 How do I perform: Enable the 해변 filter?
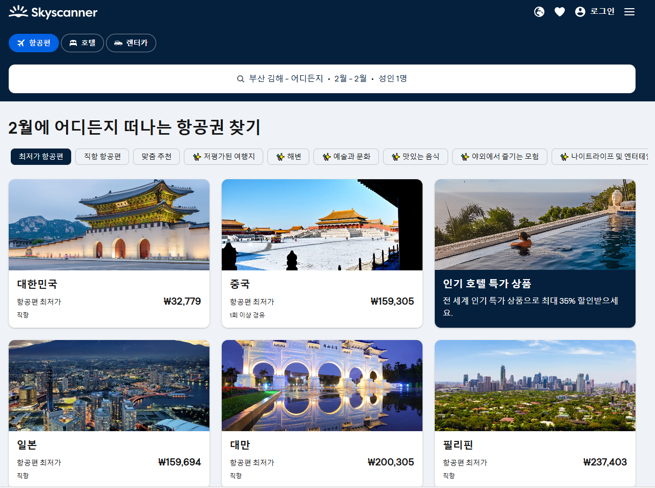288,157
